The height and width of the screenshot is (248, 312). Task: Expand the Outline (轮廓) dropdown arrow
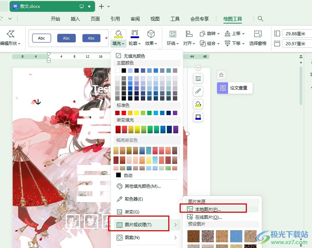pos(139,43)
